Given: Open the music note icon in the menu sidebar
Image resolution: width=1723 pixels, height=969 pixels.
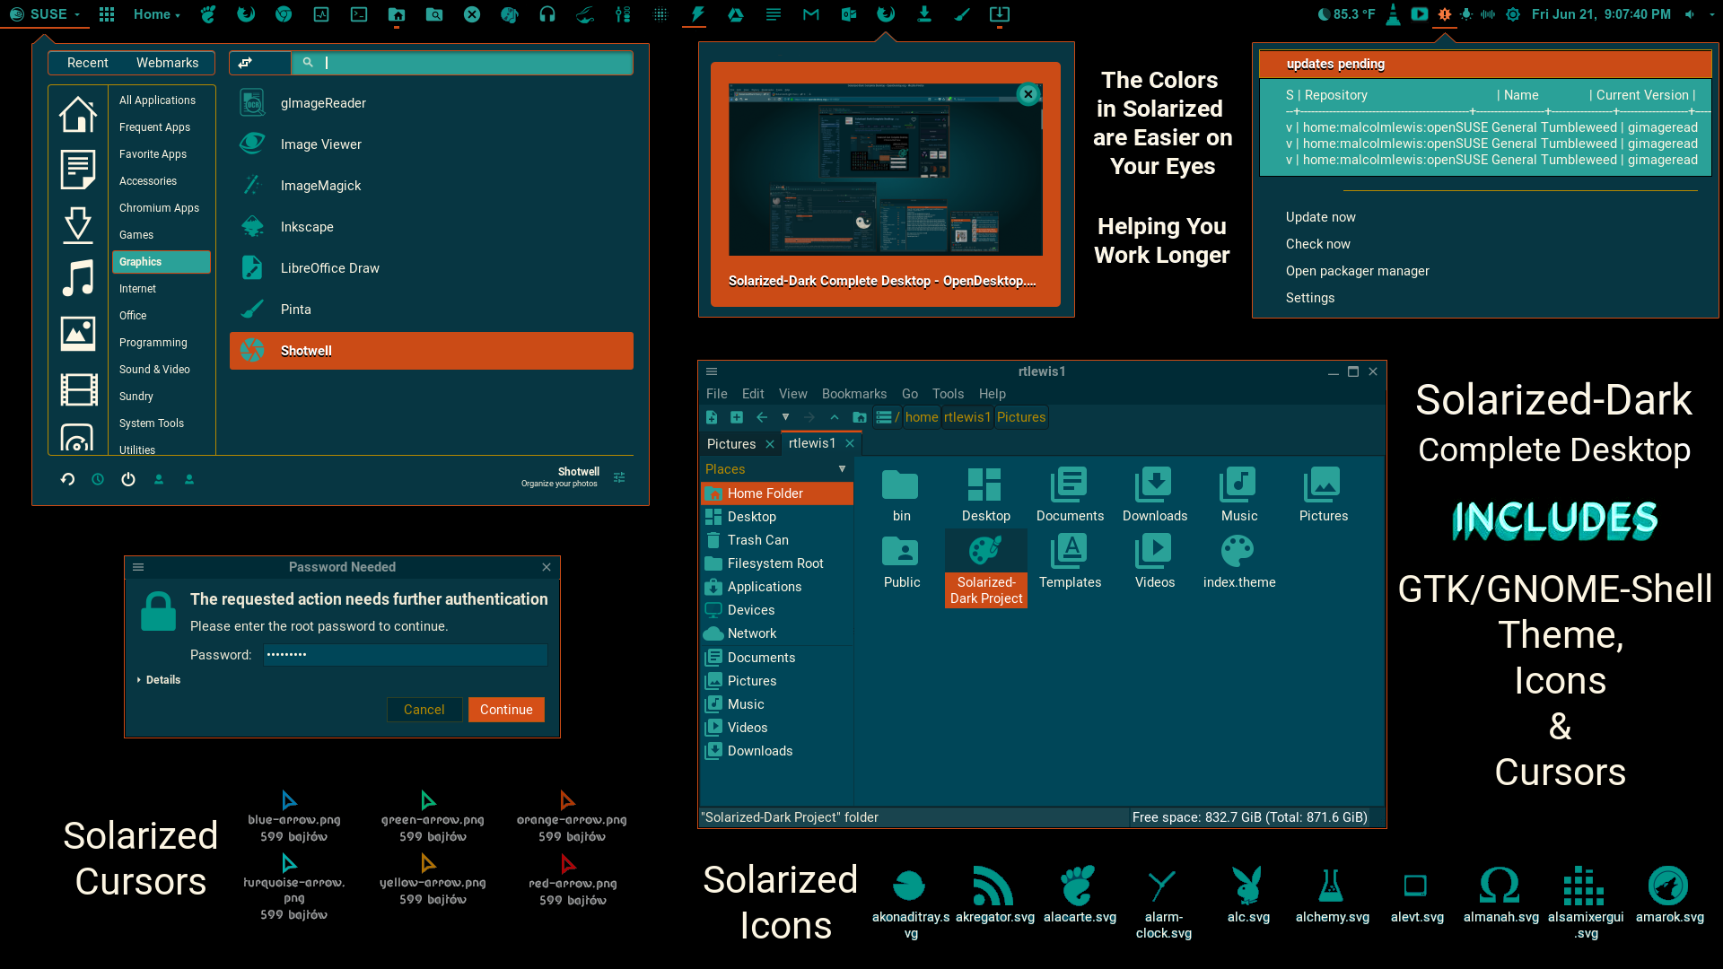Looking at the screenshot, I should (78, 278).
